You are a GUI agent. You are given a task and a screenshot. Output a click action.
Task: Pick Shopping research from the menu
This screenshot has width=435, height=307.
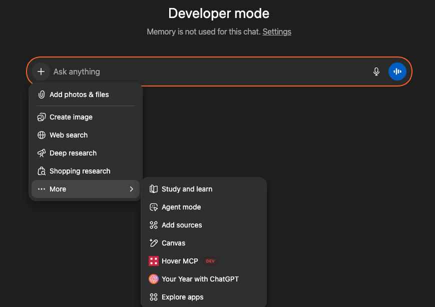coord(86,171)
